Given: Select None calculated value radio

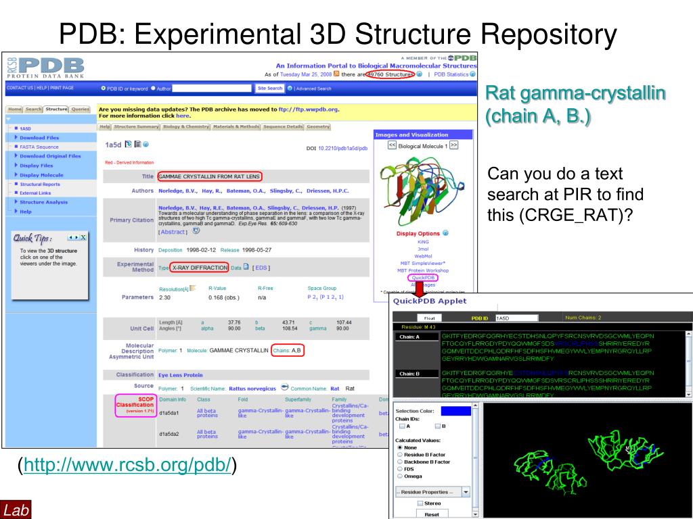Looking at the screenshot, I should pyautogui.click(x=400, y=447).
